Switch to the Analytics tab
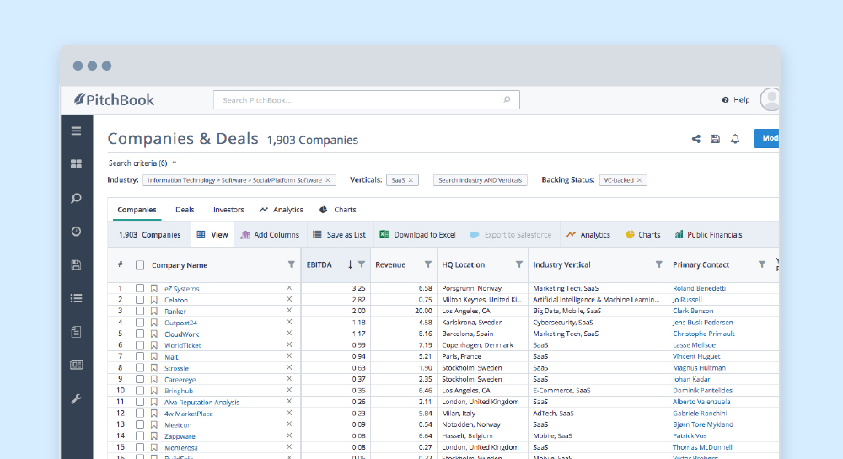 click(x=282, y=210)
